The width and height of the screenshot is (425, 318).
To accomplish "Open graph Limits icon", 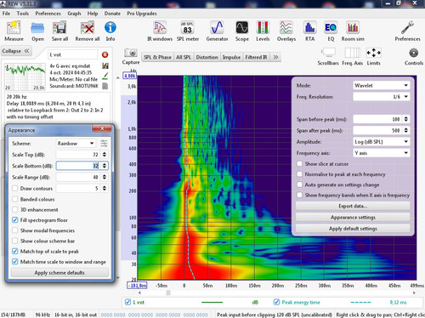I will point(373,53).
